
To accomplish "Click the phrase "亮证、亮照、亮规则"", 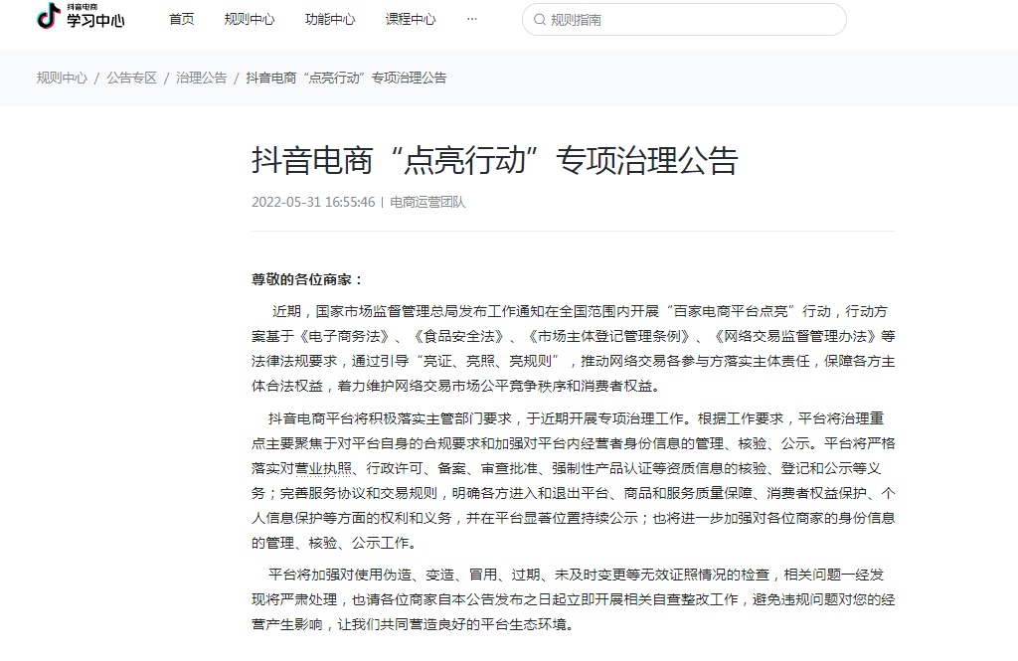I will tap(488, 361).
